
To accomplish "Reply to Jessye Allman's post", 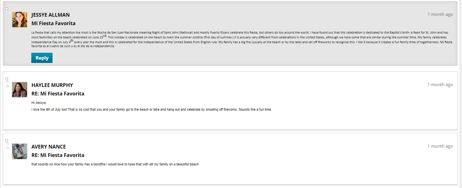I will [42, 58].
